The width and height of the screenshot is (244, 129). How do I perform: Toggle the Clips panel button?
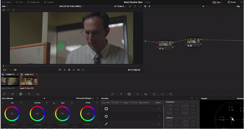click(216, 2)
